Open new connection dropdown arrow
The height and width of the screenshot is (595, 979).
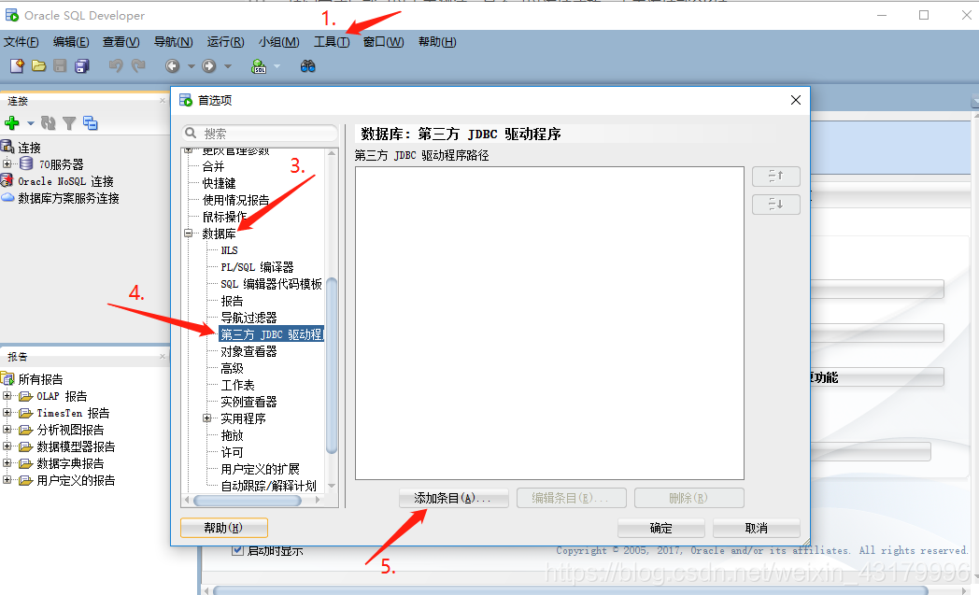(x=30, y=123)
